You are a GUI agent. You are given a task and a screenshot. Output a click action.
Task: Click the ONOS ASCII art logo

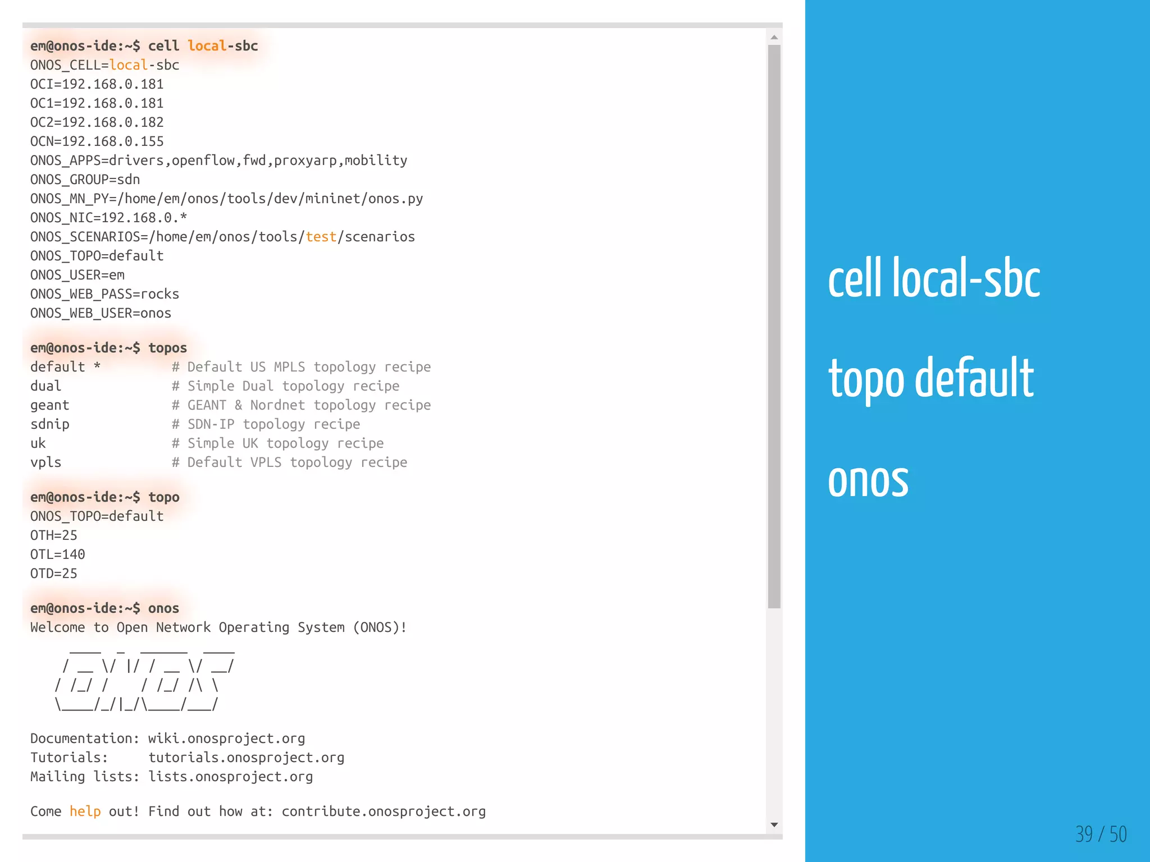(145, 681)
